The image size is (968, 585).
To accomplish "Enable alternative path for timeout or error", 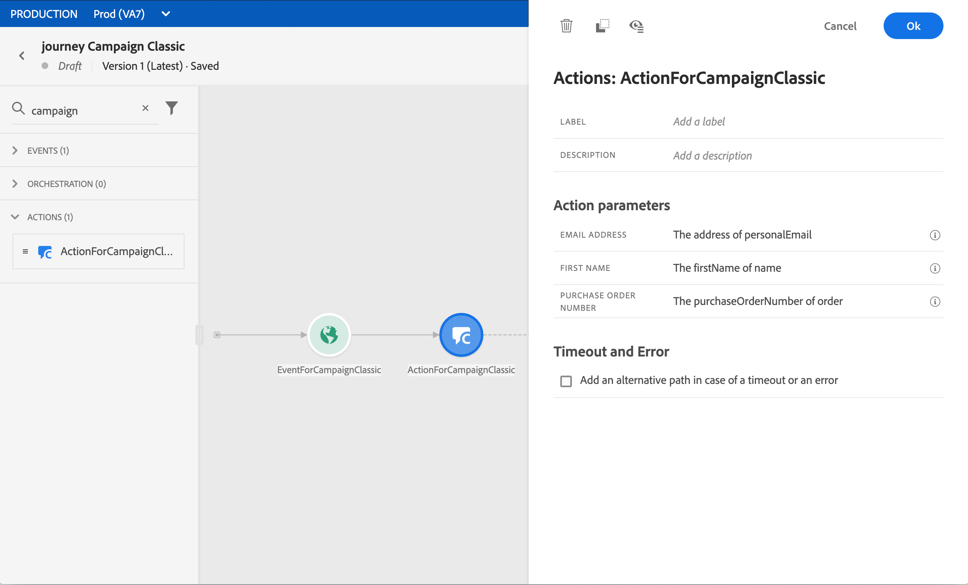I will [566, 381].
